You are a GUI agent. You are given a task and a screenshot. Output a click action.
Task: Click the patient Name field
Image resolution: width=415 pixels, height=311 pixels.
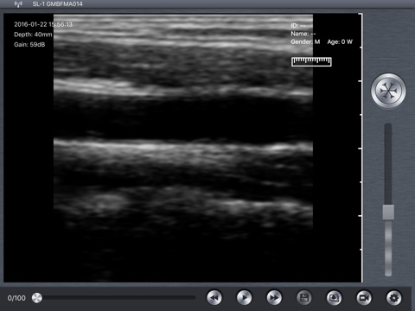303,34
